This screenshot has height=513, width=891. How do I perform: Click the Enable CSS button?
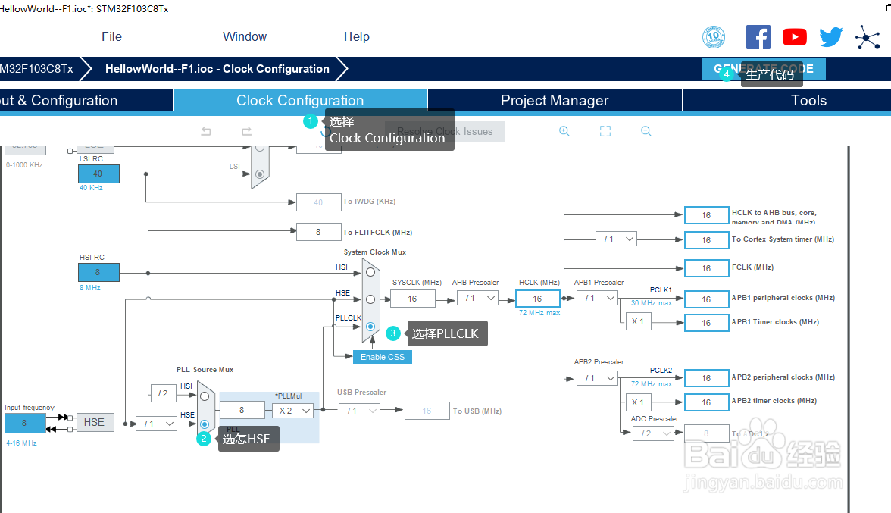[383, 357]
